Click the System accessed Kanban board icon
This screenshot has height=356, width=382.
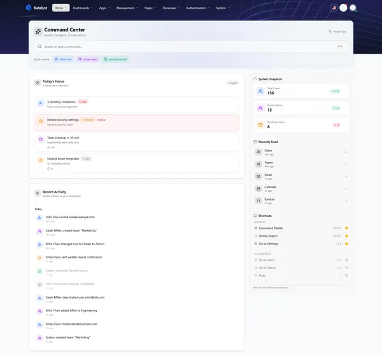(x=39, y=271)
